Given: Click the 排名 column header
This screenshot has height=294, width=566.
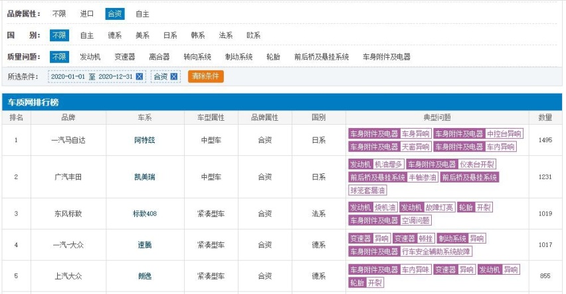Looking at the screenshot, I should coord(16,117).
